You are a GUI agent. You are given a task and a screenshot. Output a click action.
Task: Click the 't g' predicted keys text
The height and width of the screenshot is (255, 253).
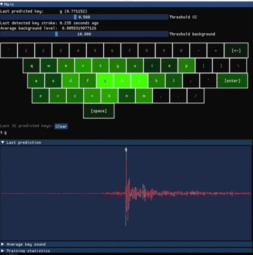pos(3,132)
